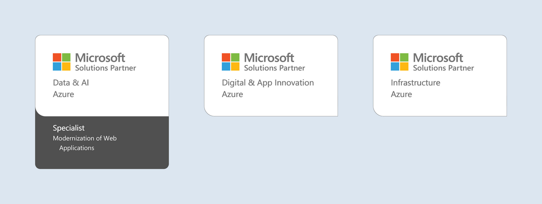This screenshot has width=542, height=204.
Task: Click the Microsoft logo on Data & AI badge
Action: click(x=62, y=62)
